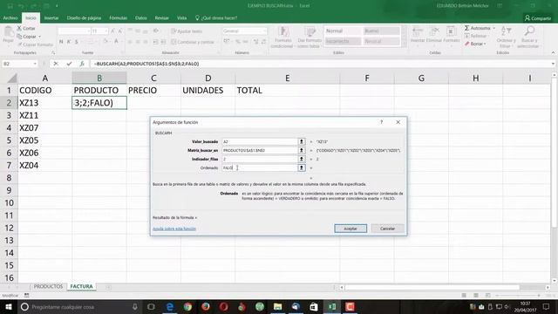Viewport: 558px width, 314px height.
Task: Open the Archivo tab
Action: 10,17
